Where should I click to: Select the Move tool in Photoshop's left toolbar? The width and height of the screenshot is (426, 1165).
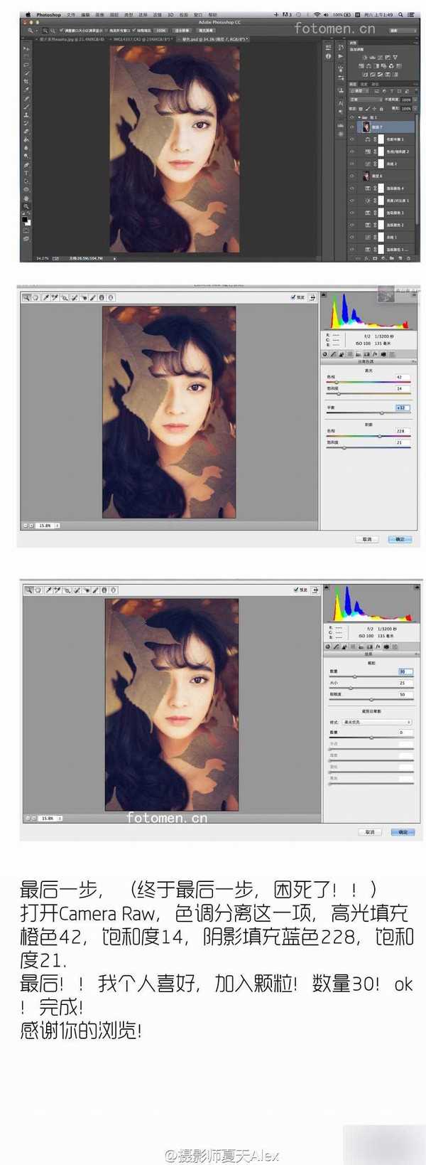[27, 48]
